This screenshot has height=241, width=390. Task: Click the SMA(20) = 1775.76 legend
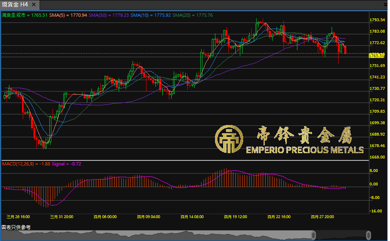(193, 15)
